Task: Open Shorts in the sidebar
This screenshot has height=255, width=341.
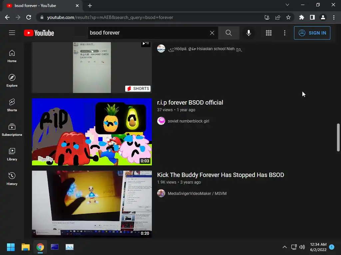Action: [x=12, y=105]
